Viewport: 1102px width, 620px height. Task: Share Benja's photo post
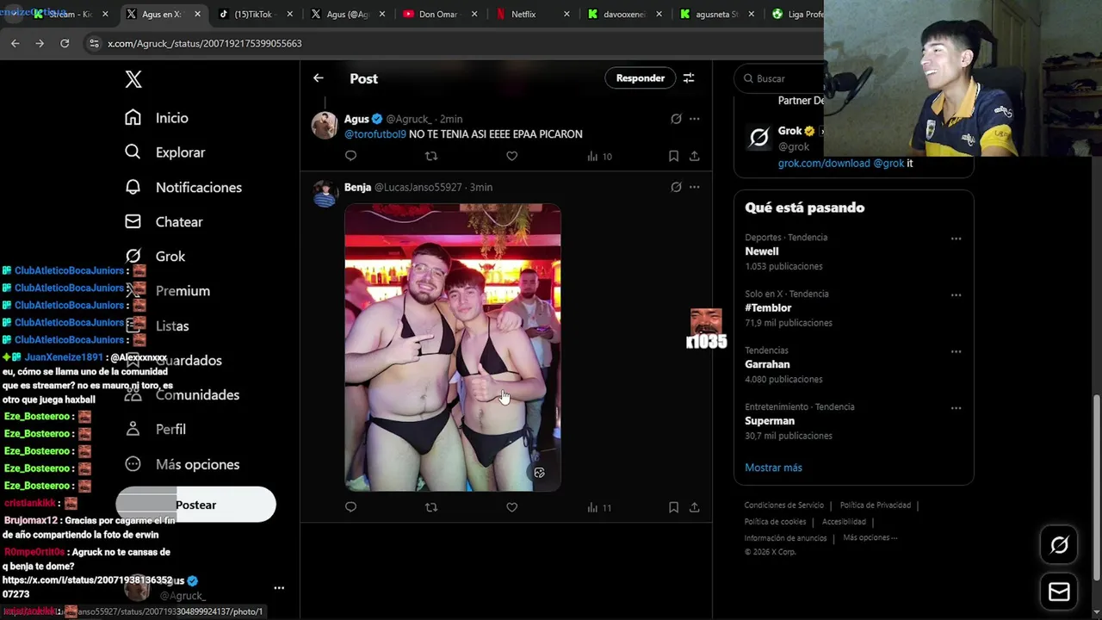pos(694,507)
